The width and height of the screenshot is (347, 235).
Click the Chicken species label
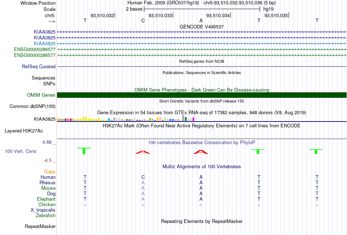click(47, 204)
